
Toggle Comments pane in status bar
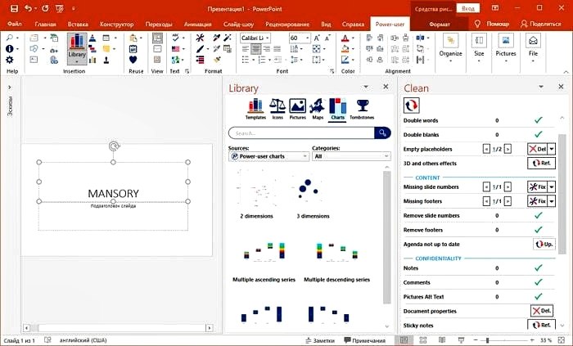pos(365,340)
